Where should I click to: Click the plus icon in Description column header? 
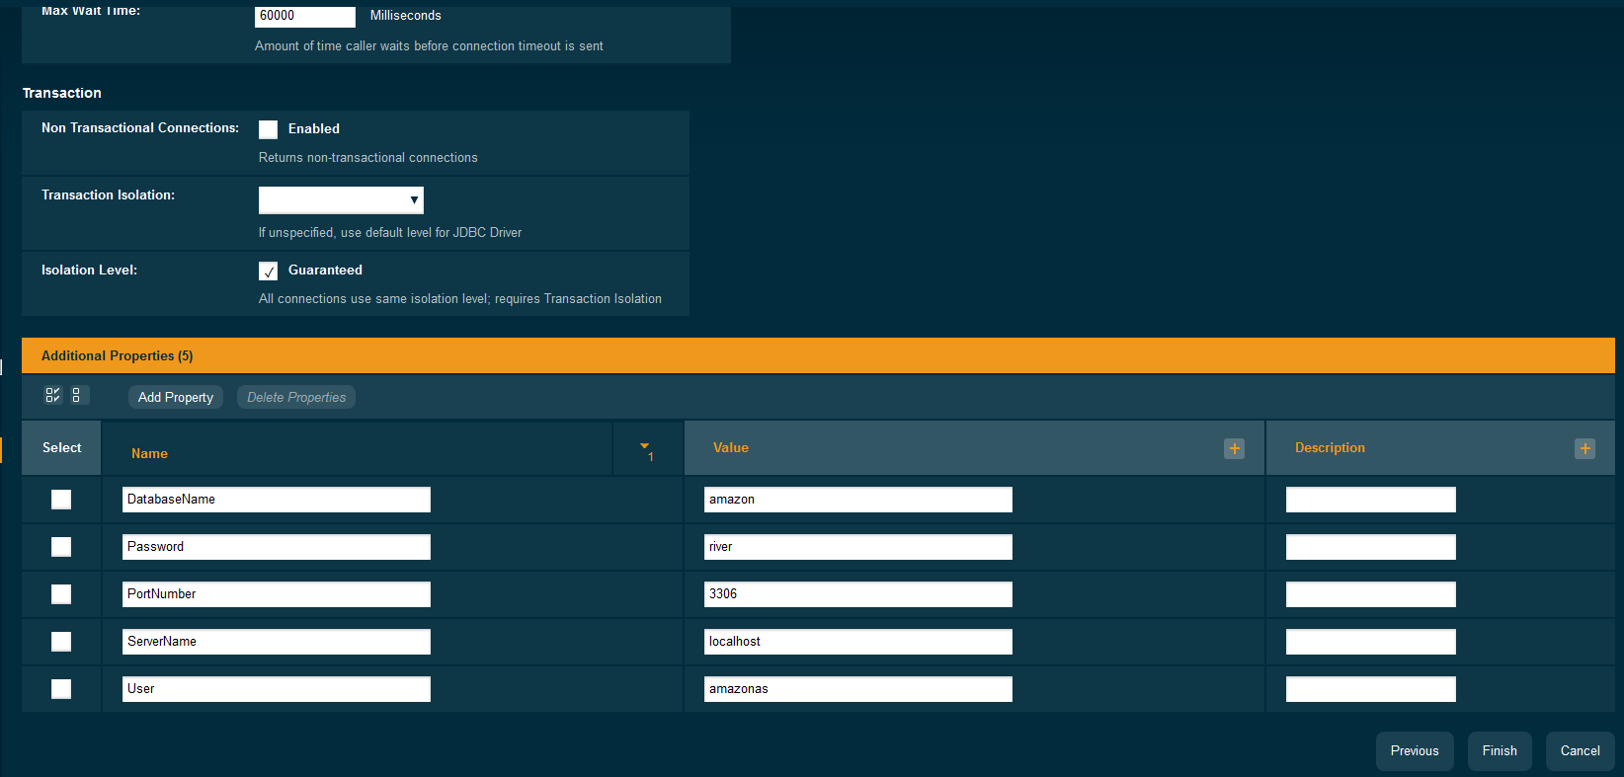pos(1584,448)
